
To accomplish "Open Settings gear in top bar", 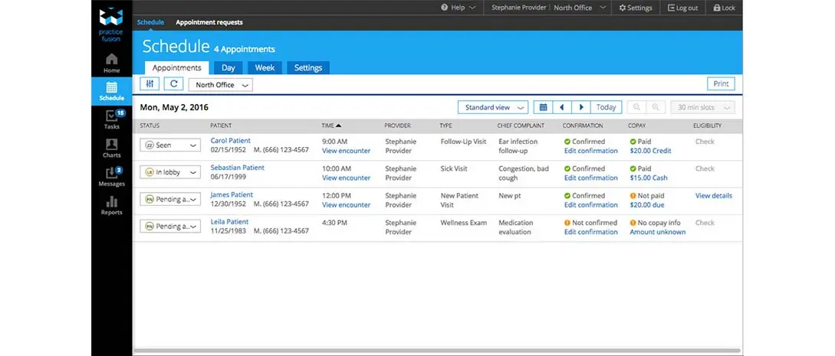I will pyautogui.click(x=636, y=8).
